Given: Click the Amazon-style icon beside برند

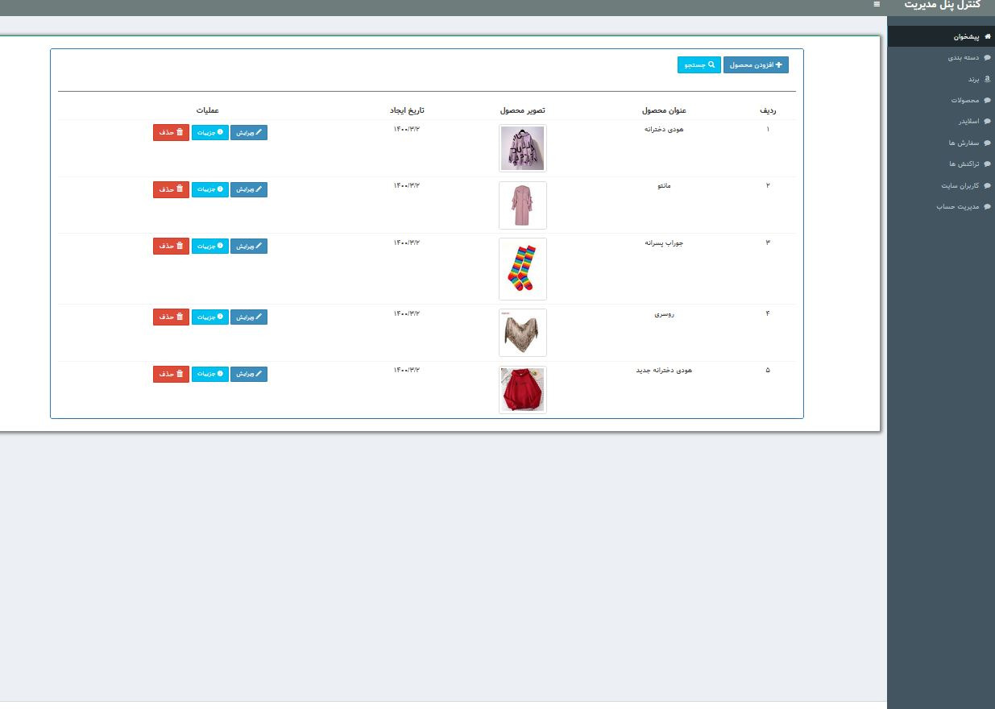Looking at the screenshot, I should (988, 80).
